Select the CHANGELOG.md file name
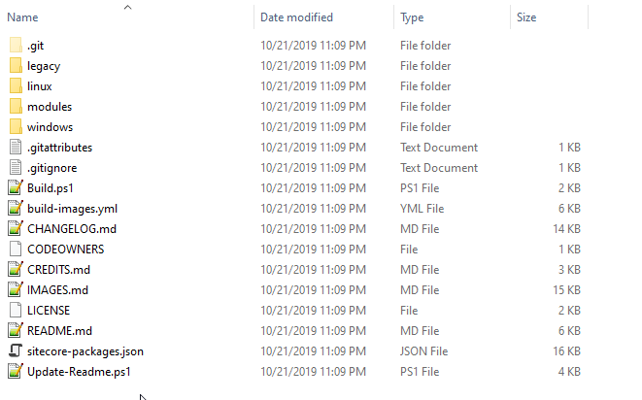Screen dimensions: 642x400 [72, 229]
